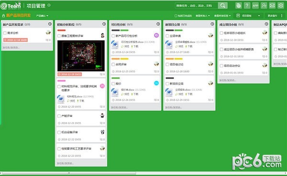The width and height of the screenshot is (287, 176).
Task: Open the CAD drawing thumbnail image
Action: [x=81, y=56]
